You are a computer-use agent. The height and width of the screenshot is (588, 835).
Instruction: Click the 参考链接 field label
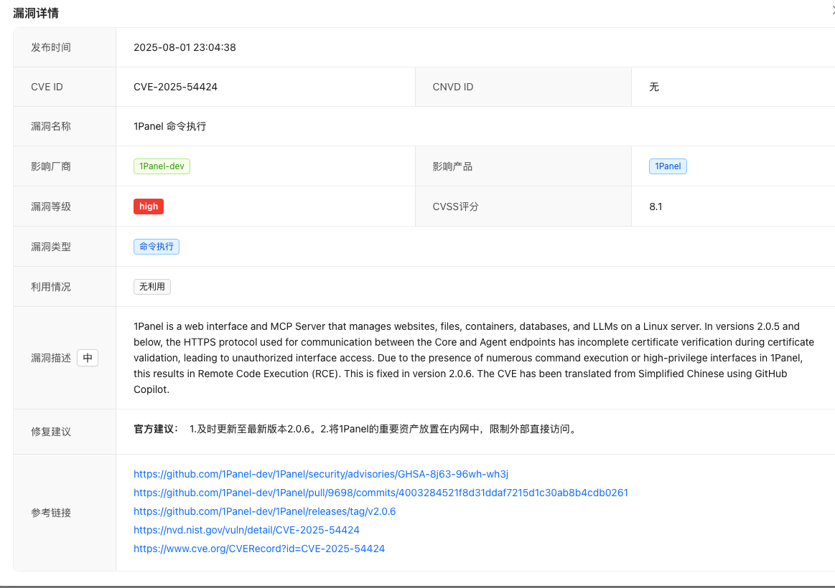(50, 513)
